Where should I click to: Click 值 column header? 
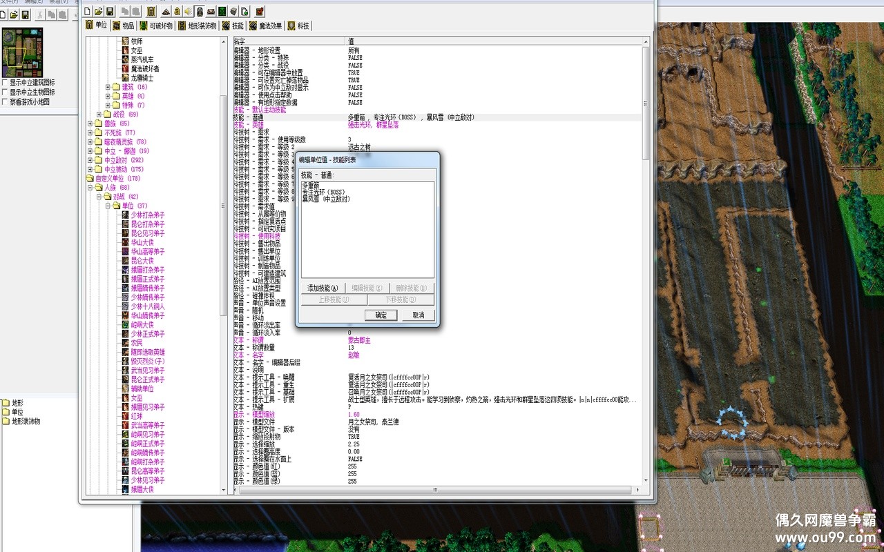coord(494,41)
